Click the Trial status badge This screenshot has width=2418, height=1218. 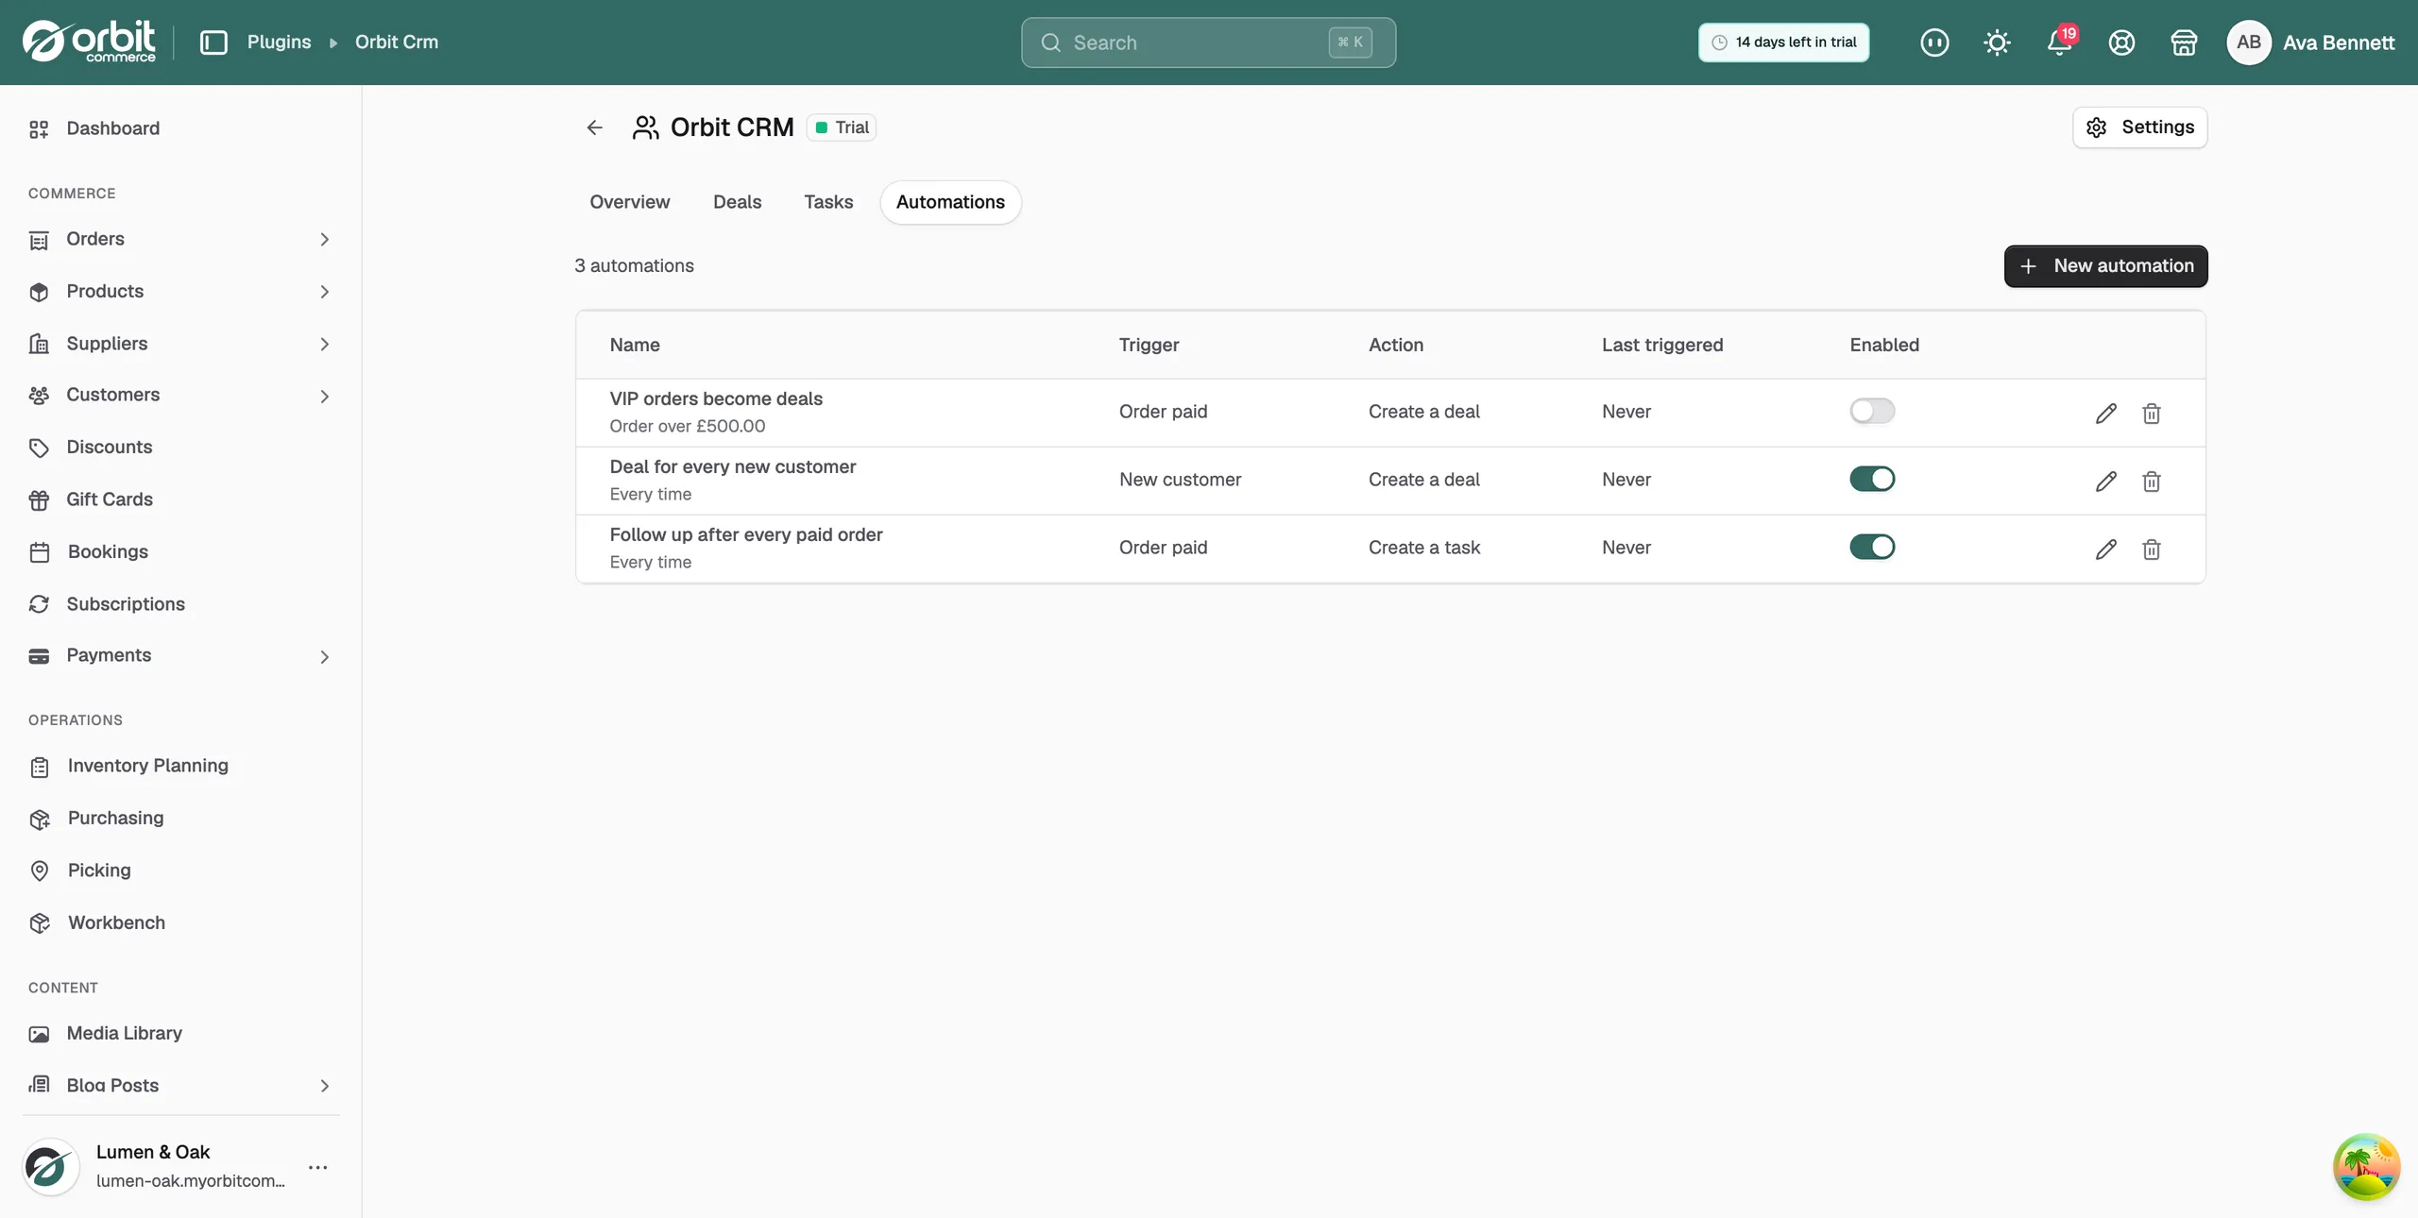click(x=842, y=127)
